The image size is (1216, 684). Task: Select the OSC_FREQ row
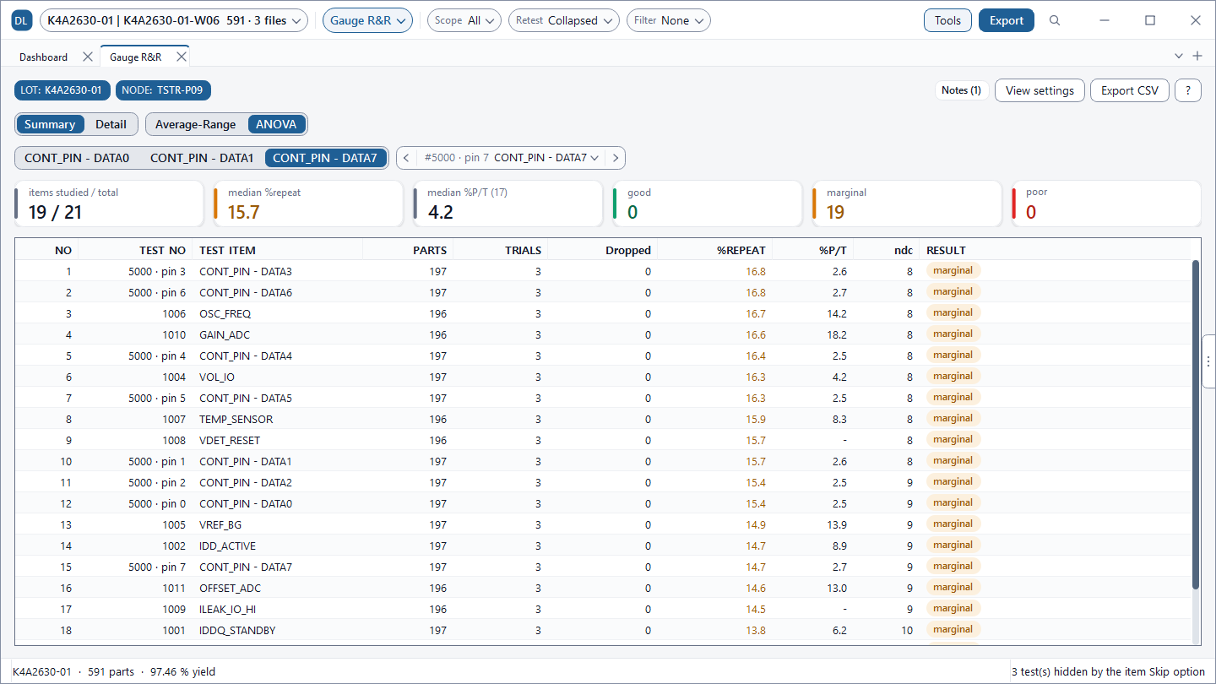click(602, 313)
